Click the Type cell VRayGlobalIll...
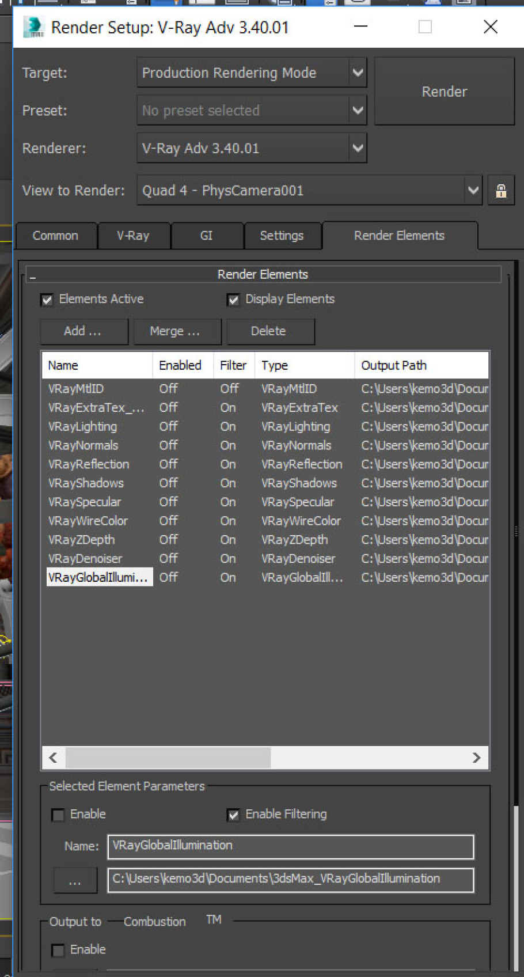This screenshot has height=977, width=524. [302, 577]
